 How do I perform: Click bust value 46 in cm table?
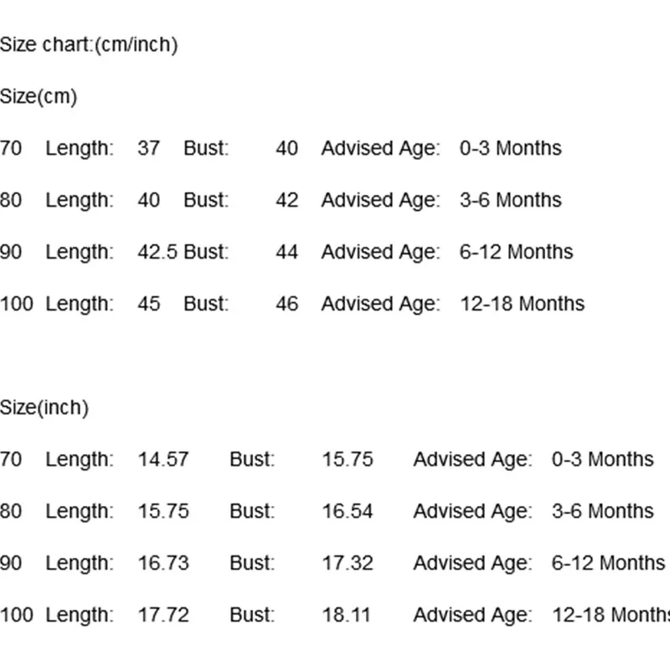click(x=286, y=304)
